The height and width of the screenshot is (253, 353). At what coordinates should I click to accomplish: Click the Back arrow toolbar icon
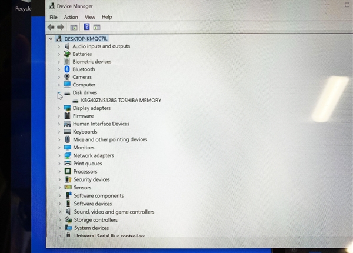pos(51,27)
